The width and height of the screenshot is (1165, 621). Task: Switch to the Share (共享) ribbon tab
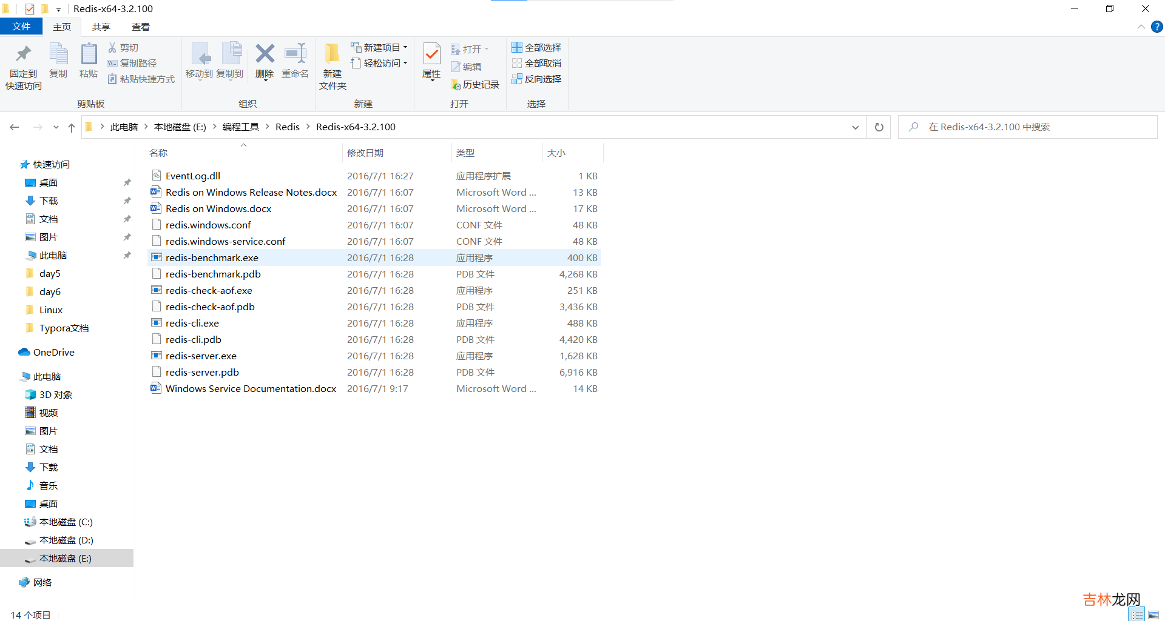101,27
